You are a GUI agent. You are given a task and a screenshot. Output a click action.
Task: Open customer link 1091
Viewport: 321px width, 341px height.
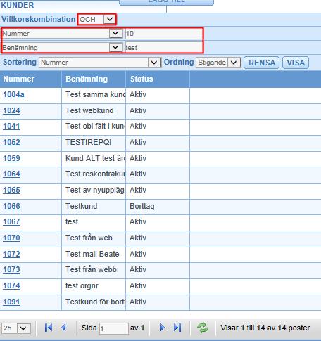pyautogui.click(x=11, y=302)
